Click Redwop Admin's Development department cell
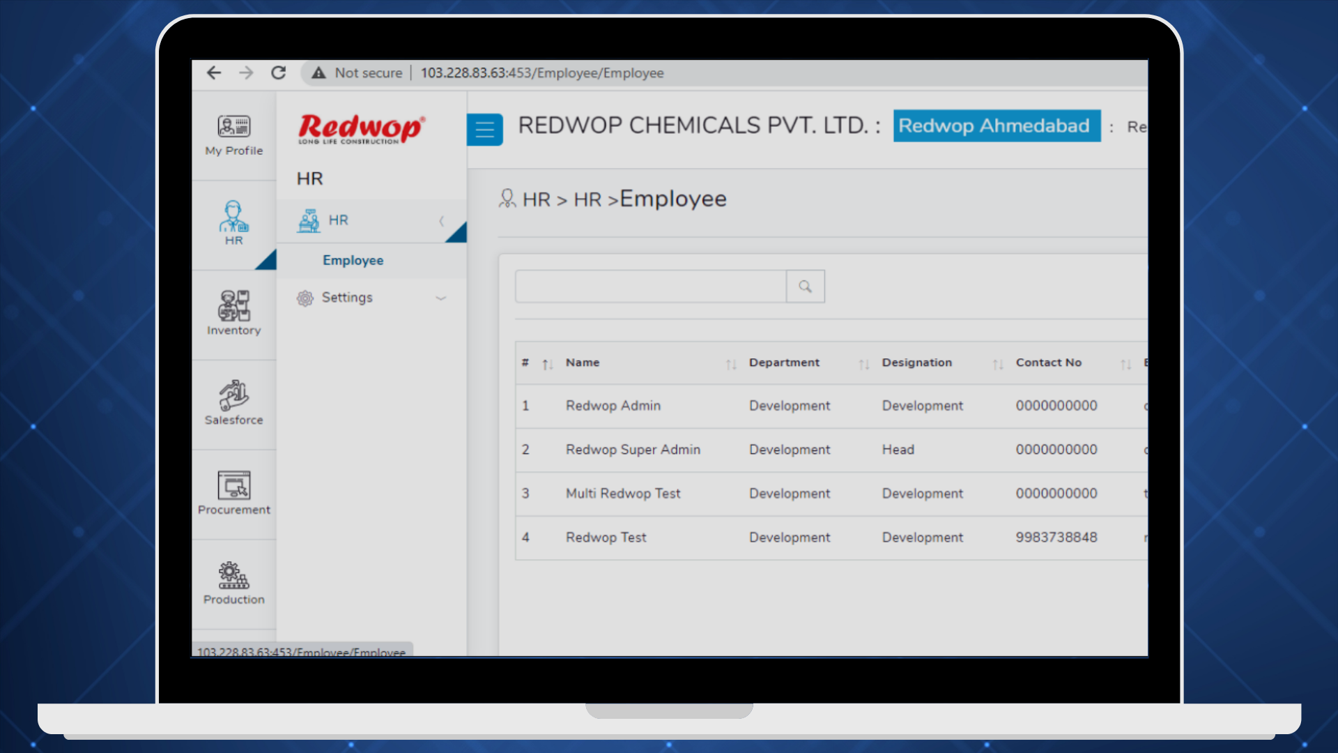 click(790, 406)
